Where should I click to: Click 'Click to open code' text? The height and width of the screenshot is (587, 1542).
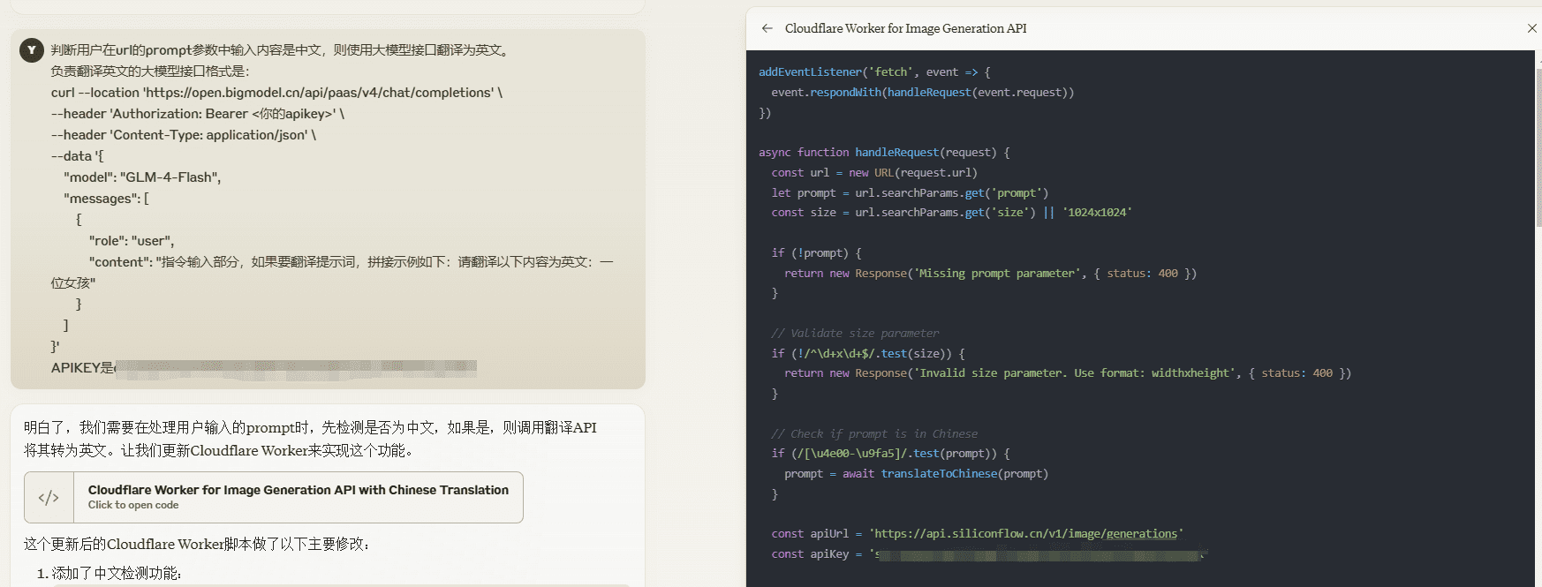133,505
